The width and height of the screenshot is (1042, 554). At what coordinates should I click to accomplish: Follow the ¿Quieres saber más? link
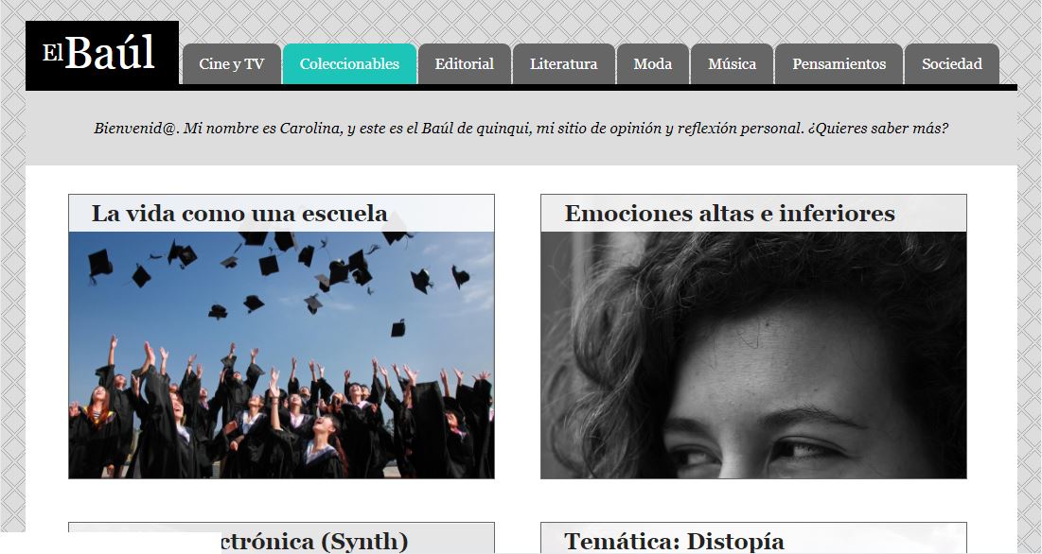(x=878, y=129)
